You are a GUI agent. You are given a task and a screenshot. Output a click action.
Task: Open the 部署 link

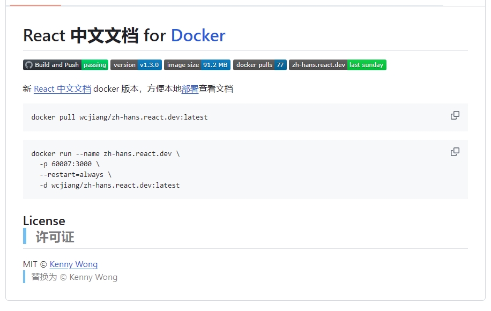tap(190, 89)
